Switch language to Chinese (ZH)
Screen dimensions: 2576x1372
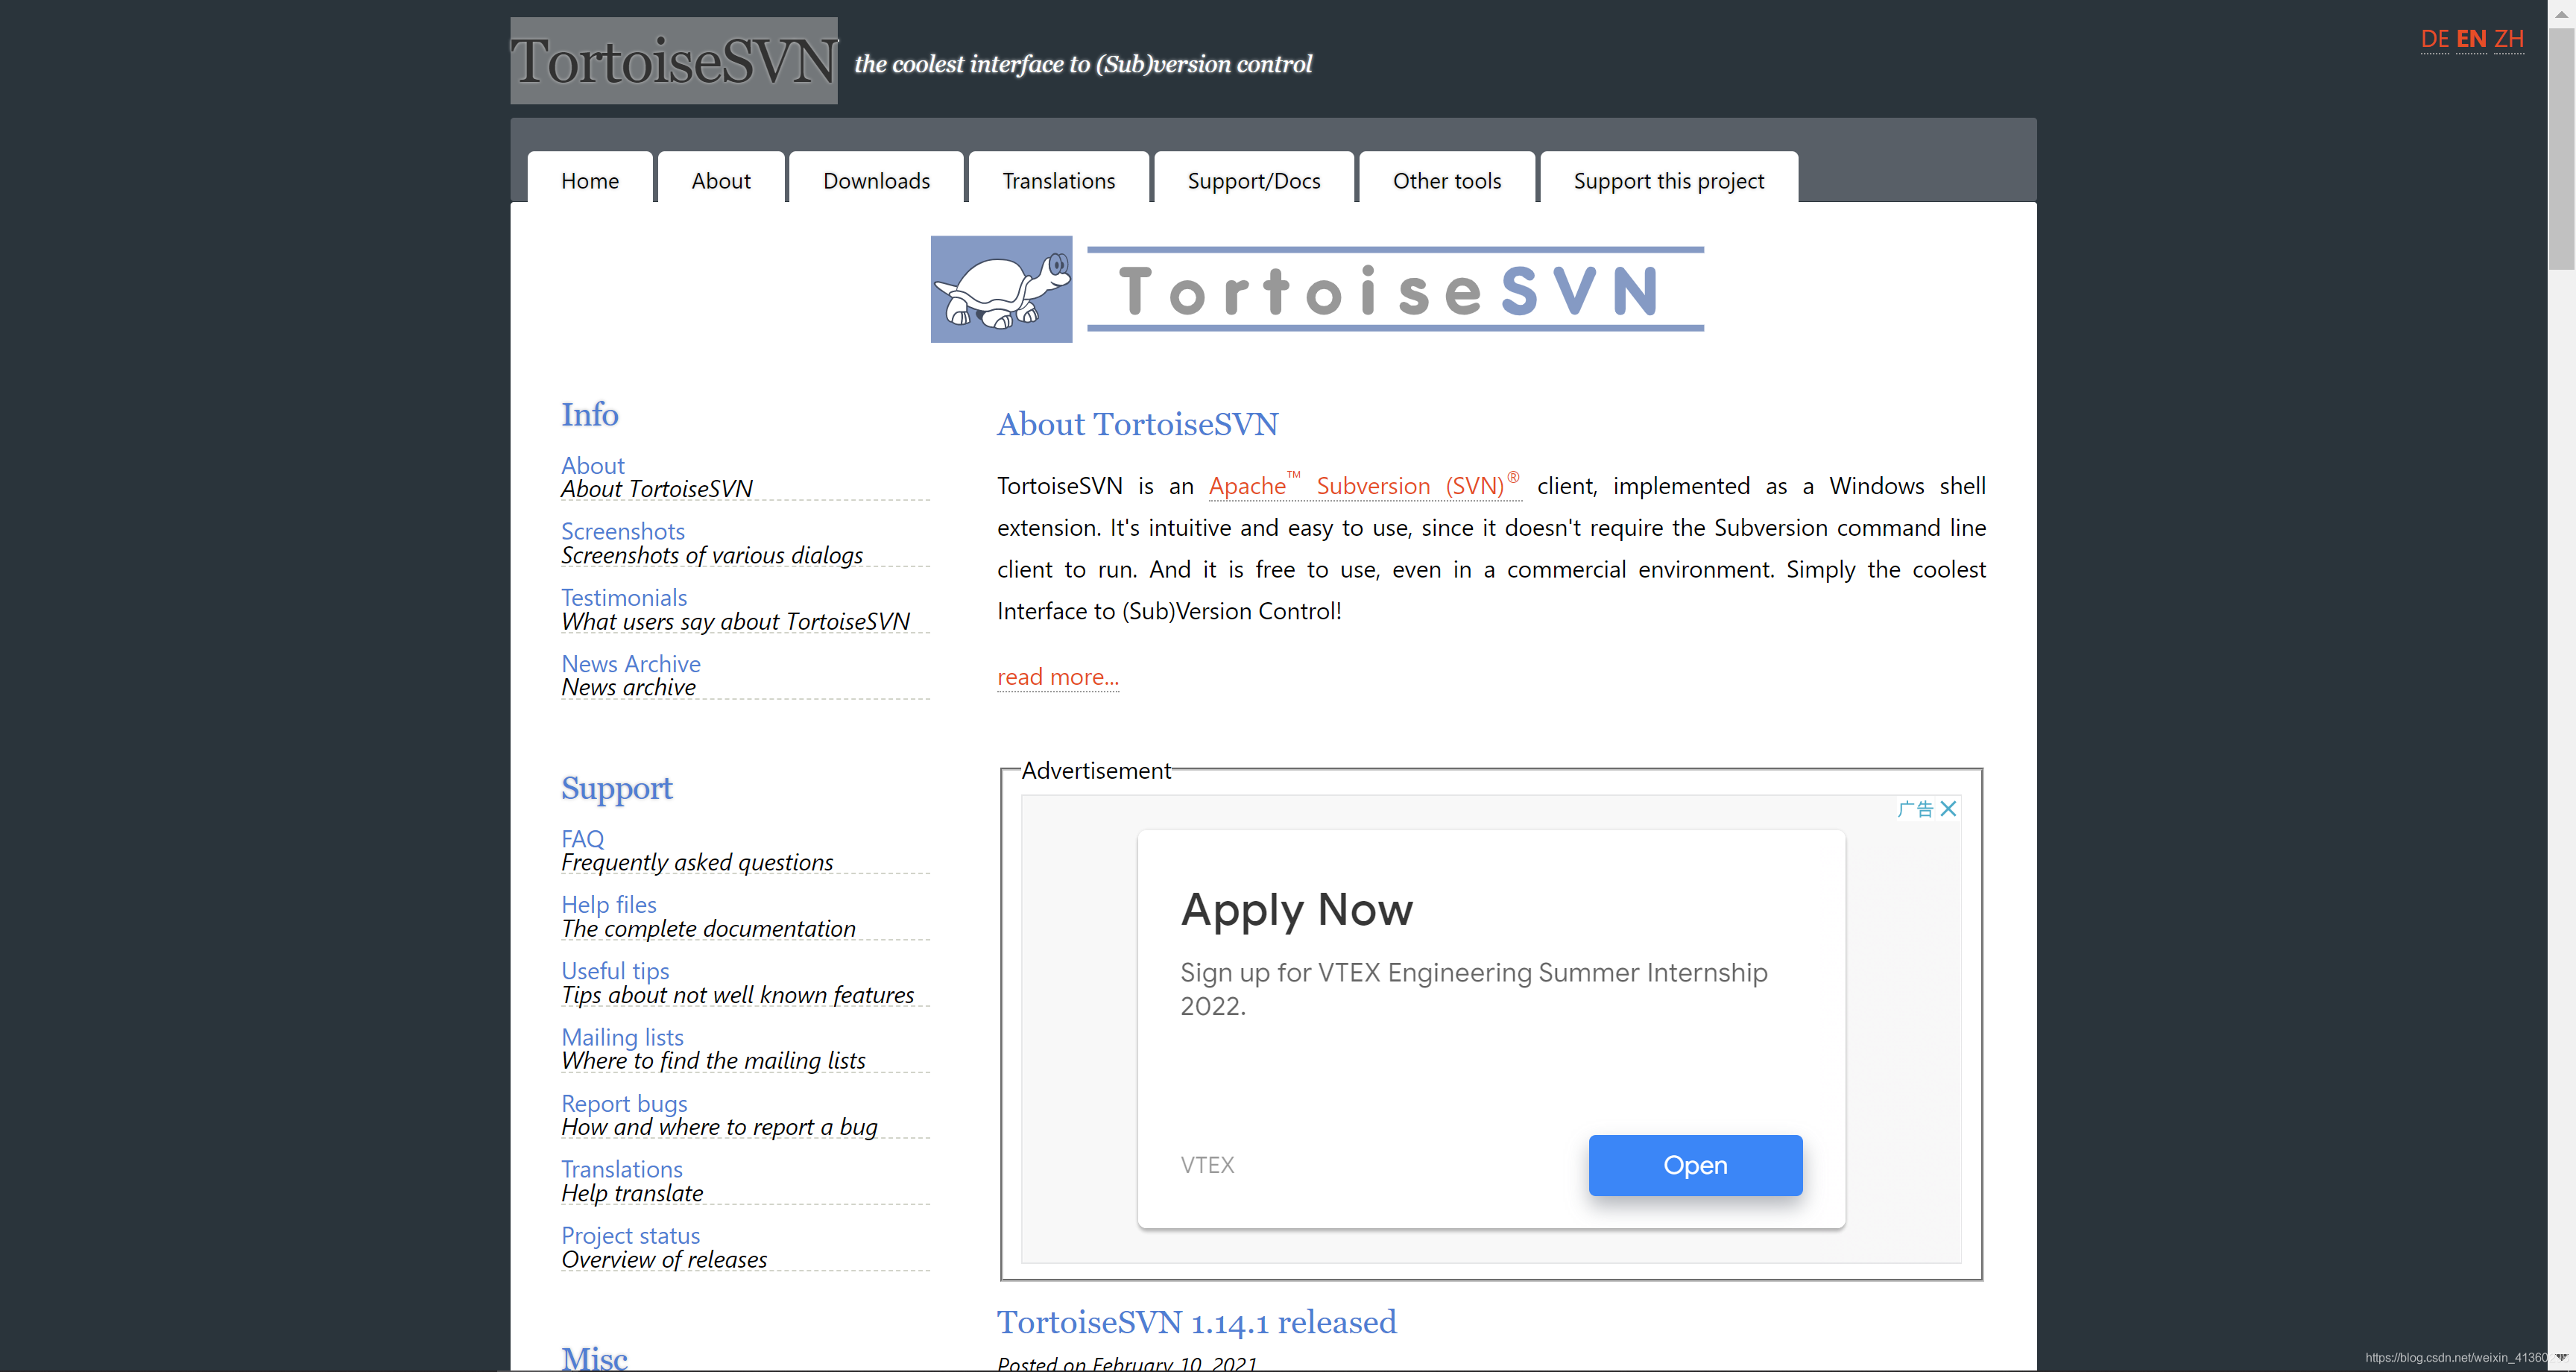click(x=2508, y=39)
